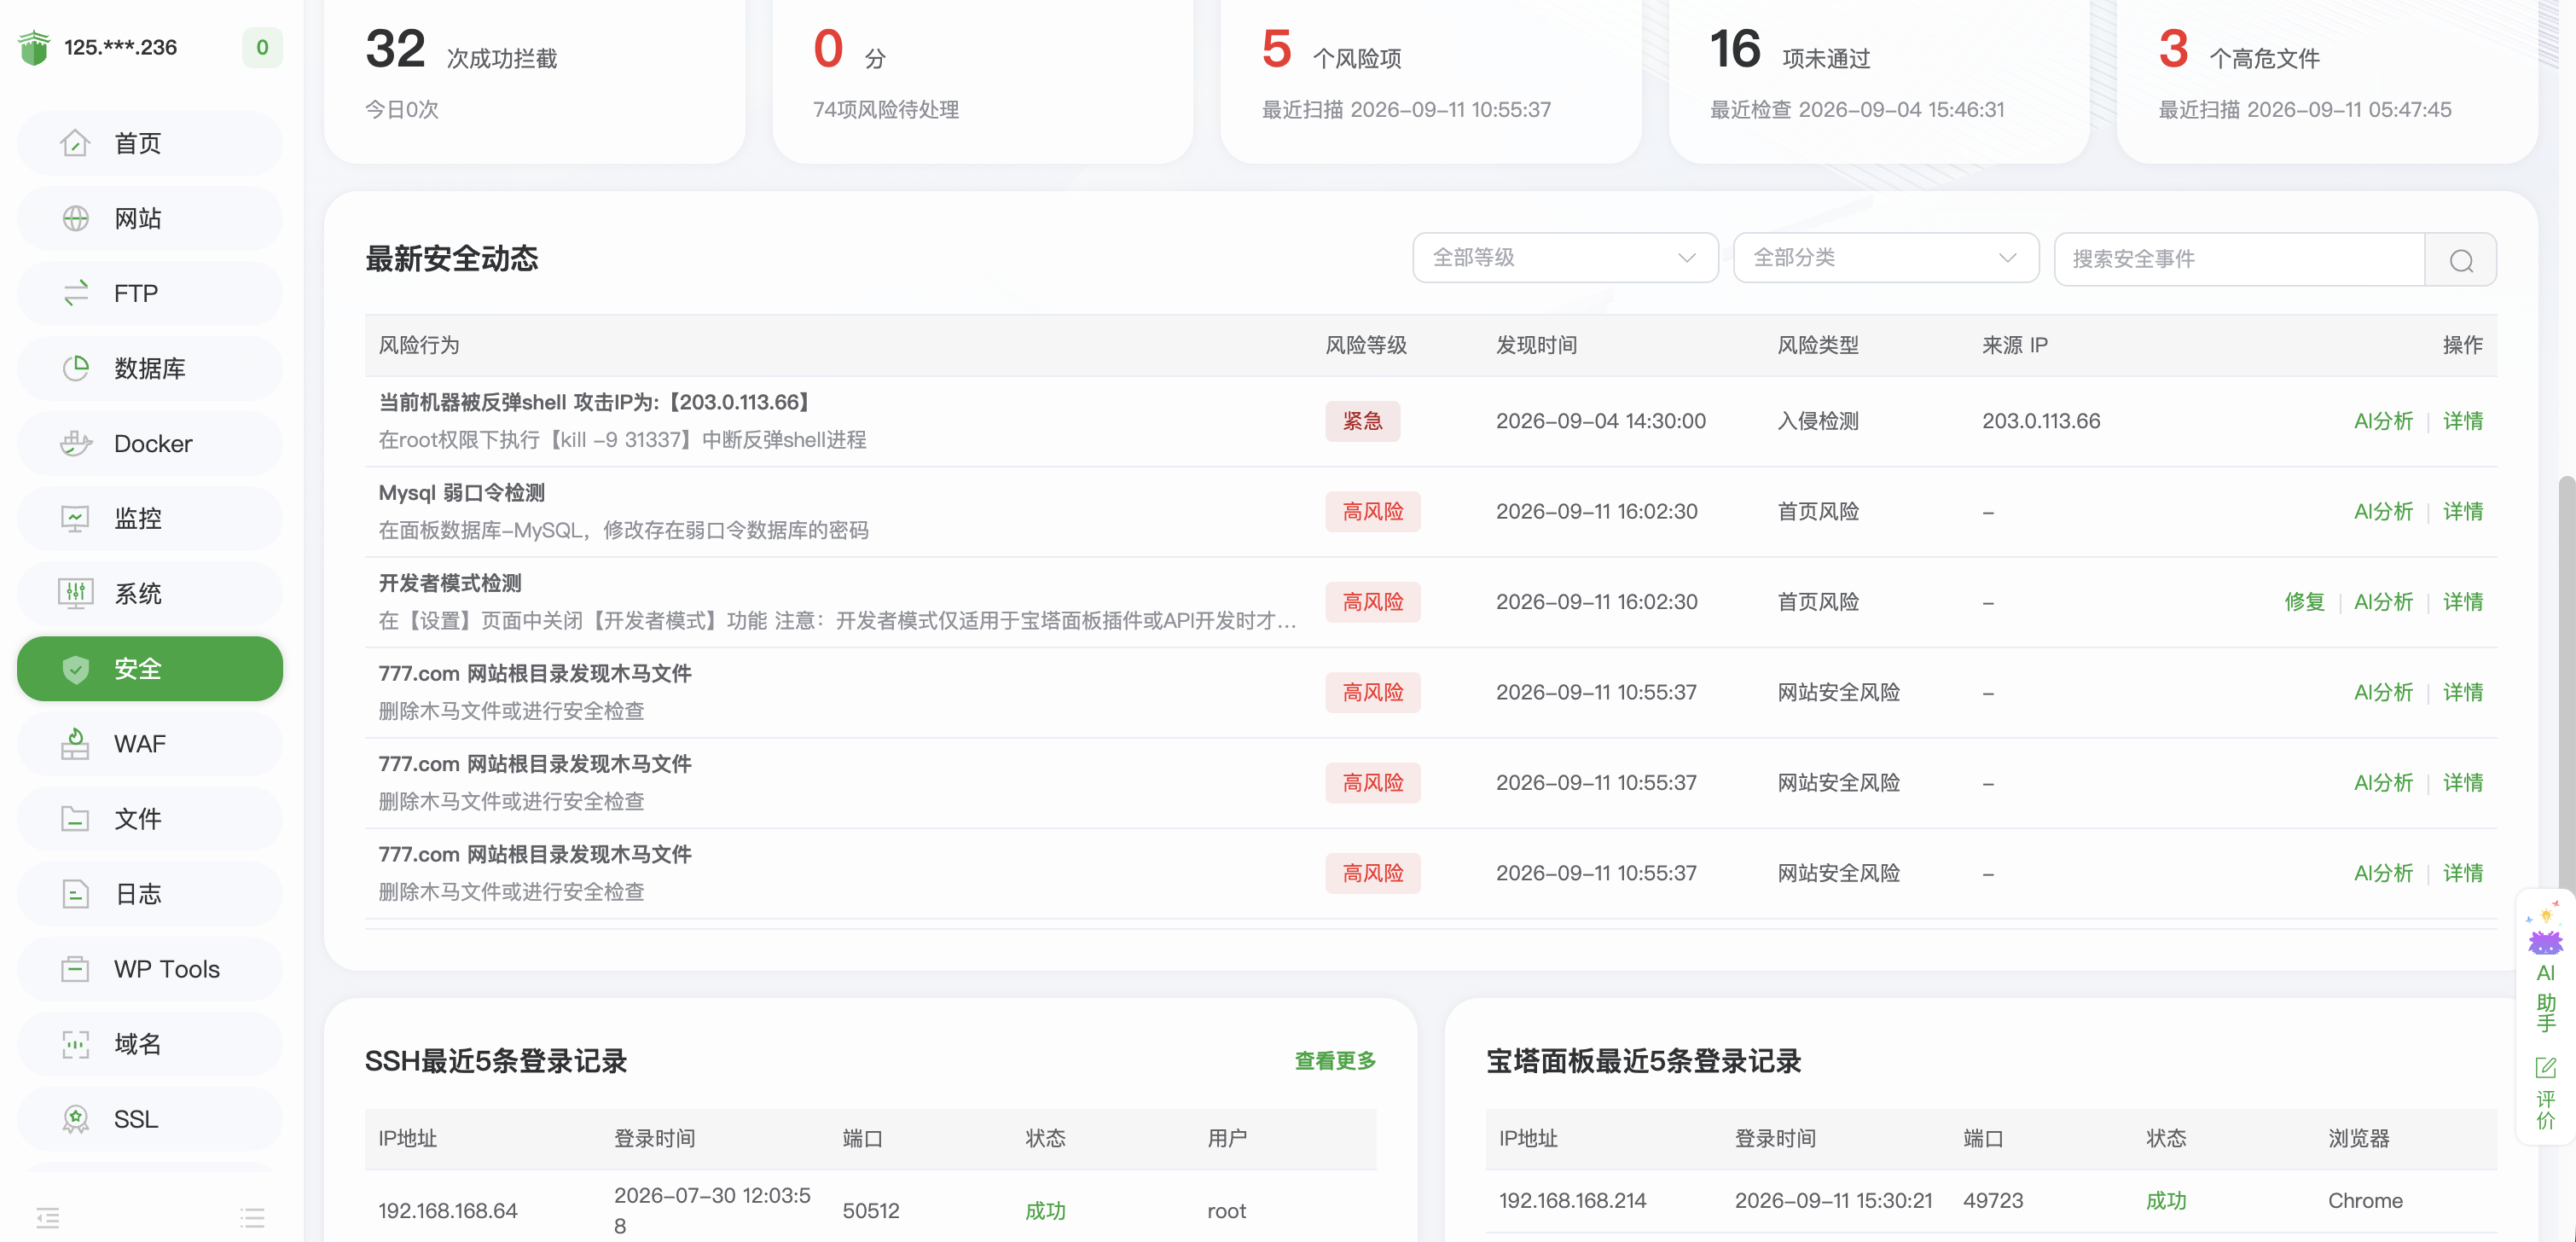2576x1242 pixels.
Task: Click AI分析 for 开发者模式检测 row
Action: click(x=2383, y=602)
